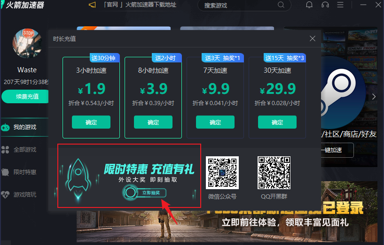Click the 续费充值 button

tap(25, 96)
